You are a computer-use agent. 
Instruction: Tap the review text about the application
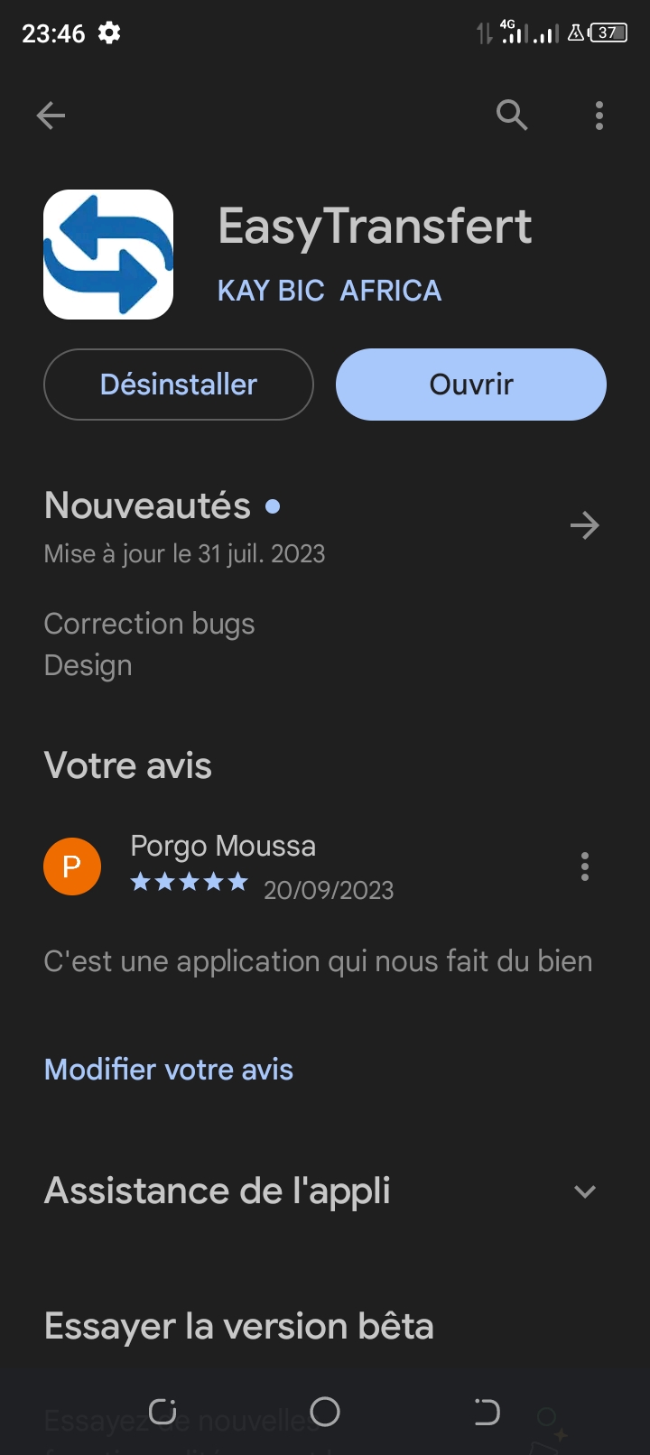tap(318, 961)
